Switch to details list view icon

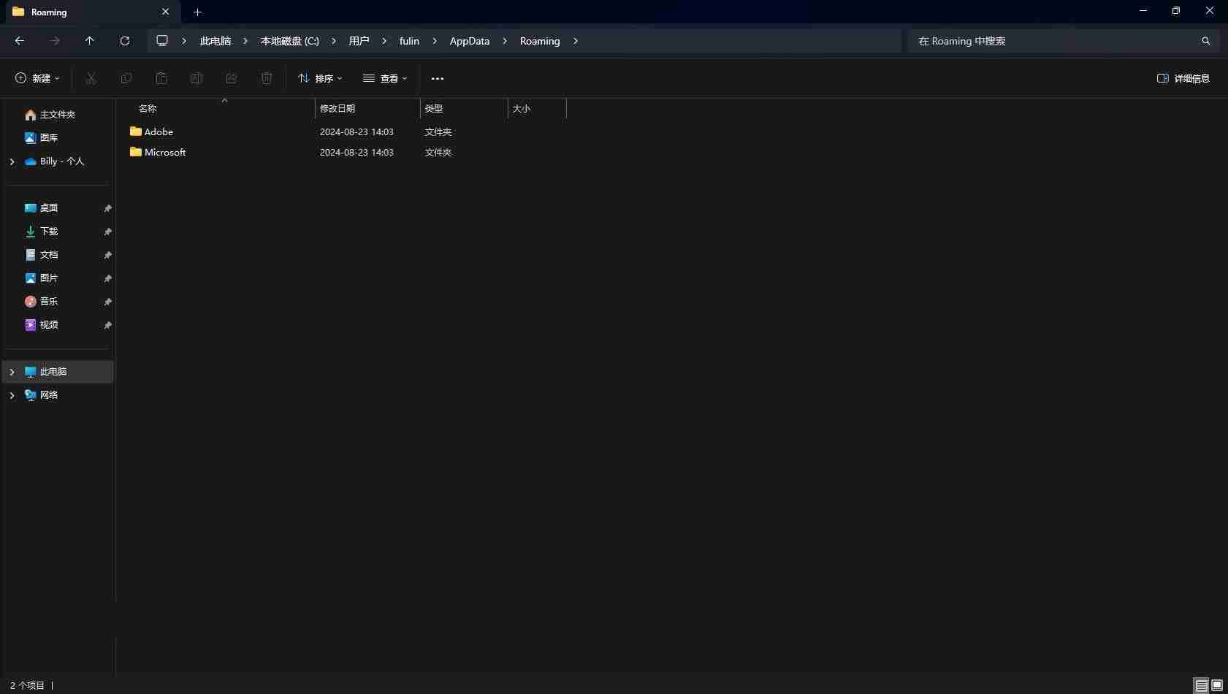[x=1201, y=685]
